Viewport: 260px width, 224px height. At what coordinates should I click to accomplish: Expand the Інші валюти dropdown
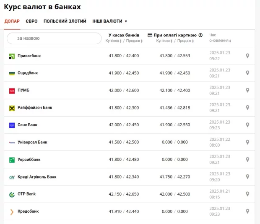coord(109,21)
